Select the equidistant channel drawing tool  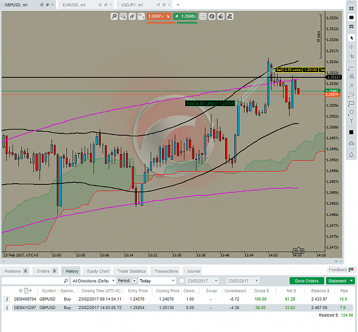tap(351, 76)
